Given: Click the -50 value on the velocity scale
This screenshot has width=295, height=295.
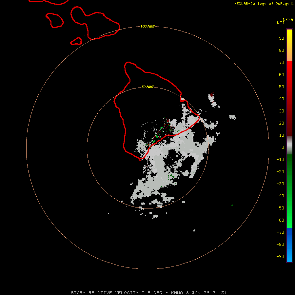Looking at the screenshot, I should (280, 208).
